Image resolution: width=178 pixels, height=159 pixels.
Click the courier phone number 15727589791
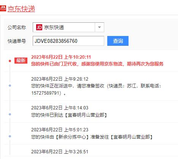pos(45,93)
